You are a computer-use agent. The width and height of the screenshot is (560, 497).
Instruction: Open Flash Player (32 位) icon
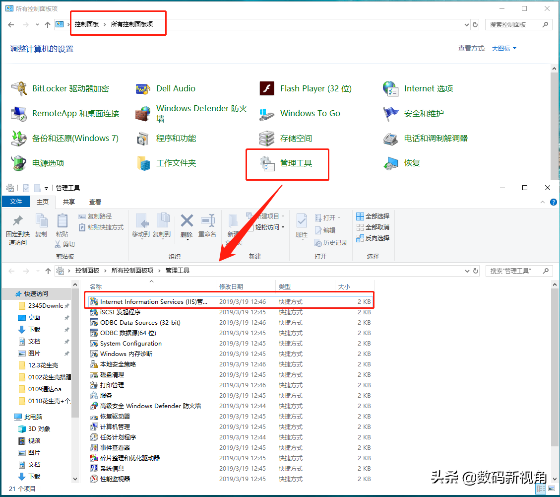pos(267,88)
